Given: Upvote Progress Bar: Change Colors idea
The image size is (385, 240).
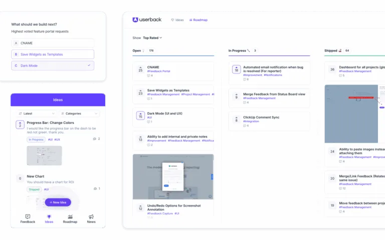Looking at the screenshot, I should click(20, 124).
